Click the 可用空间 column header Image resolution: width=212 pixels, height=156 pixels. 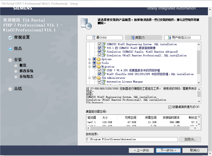[x=127, y=118]
